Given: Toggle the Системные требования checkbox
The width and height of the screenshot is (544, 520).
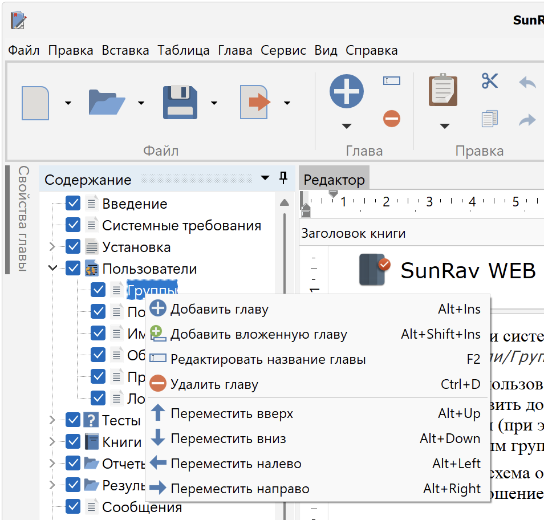Looking at the screenshot, I should tap(73, 225).
